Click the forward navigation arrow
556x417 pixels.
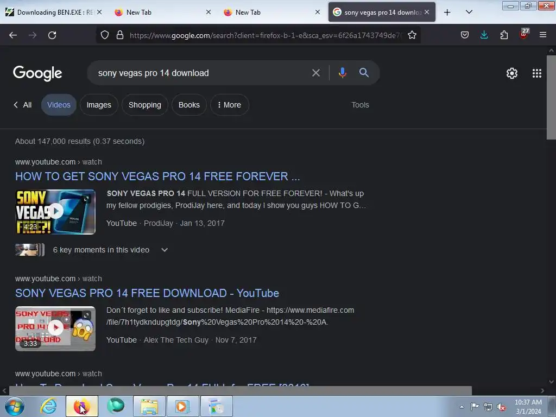33,35
